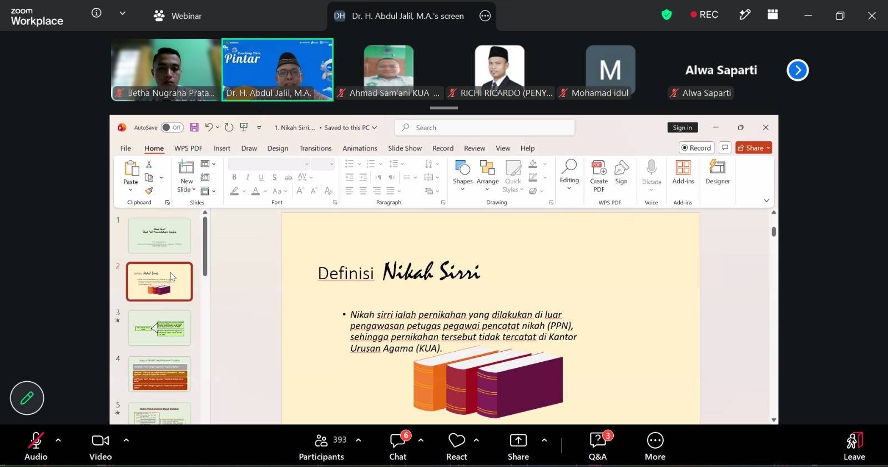Screen dimensions: 888x467
Task: Click the Share screen button
Action: tap(518, 446)
